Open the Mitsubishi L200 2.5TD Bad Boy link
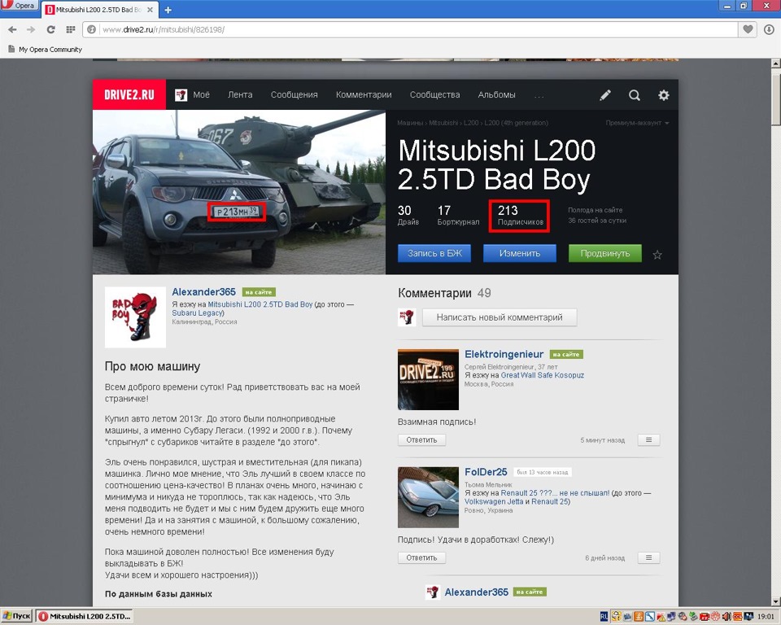Image resolution: width=781 pixels, height=625 pixels. click(260, 304)
